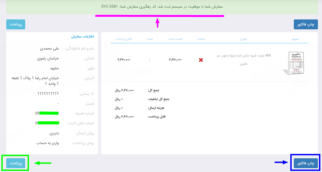The height and width of the screenshot is (172, 322).
Task: Click the red X icon in the tax column
Action: [201, 60]
